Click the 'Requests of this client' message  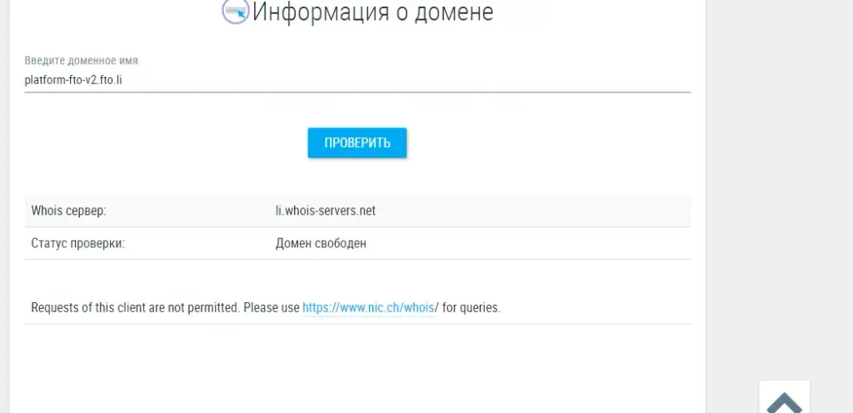pos(266,307)
